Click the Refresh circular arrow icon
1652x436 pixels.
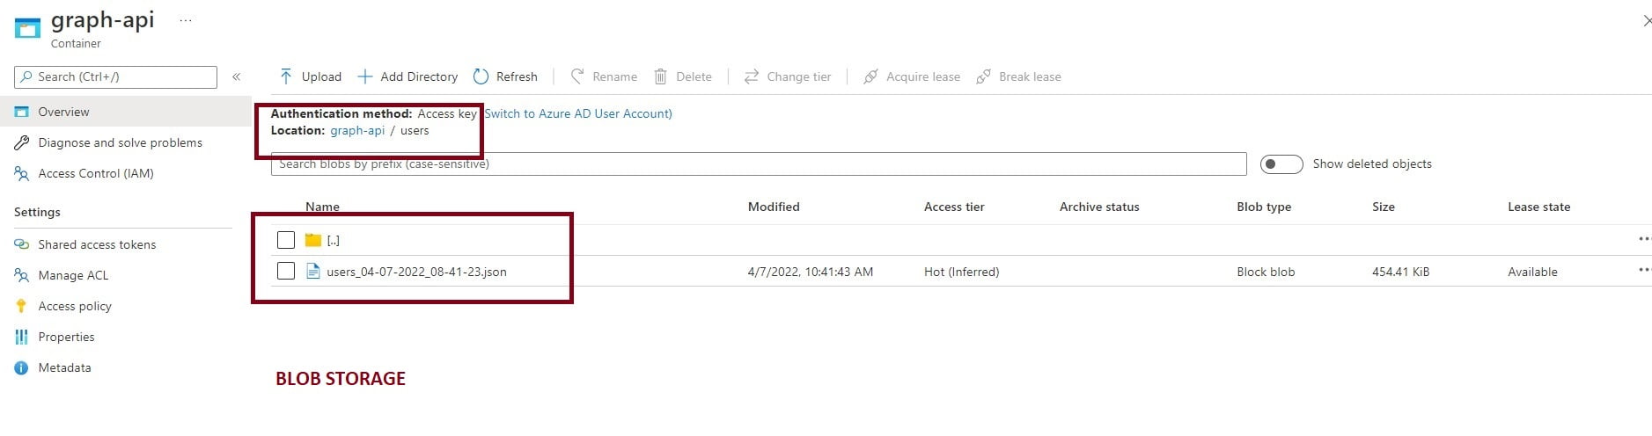point(481,76)
